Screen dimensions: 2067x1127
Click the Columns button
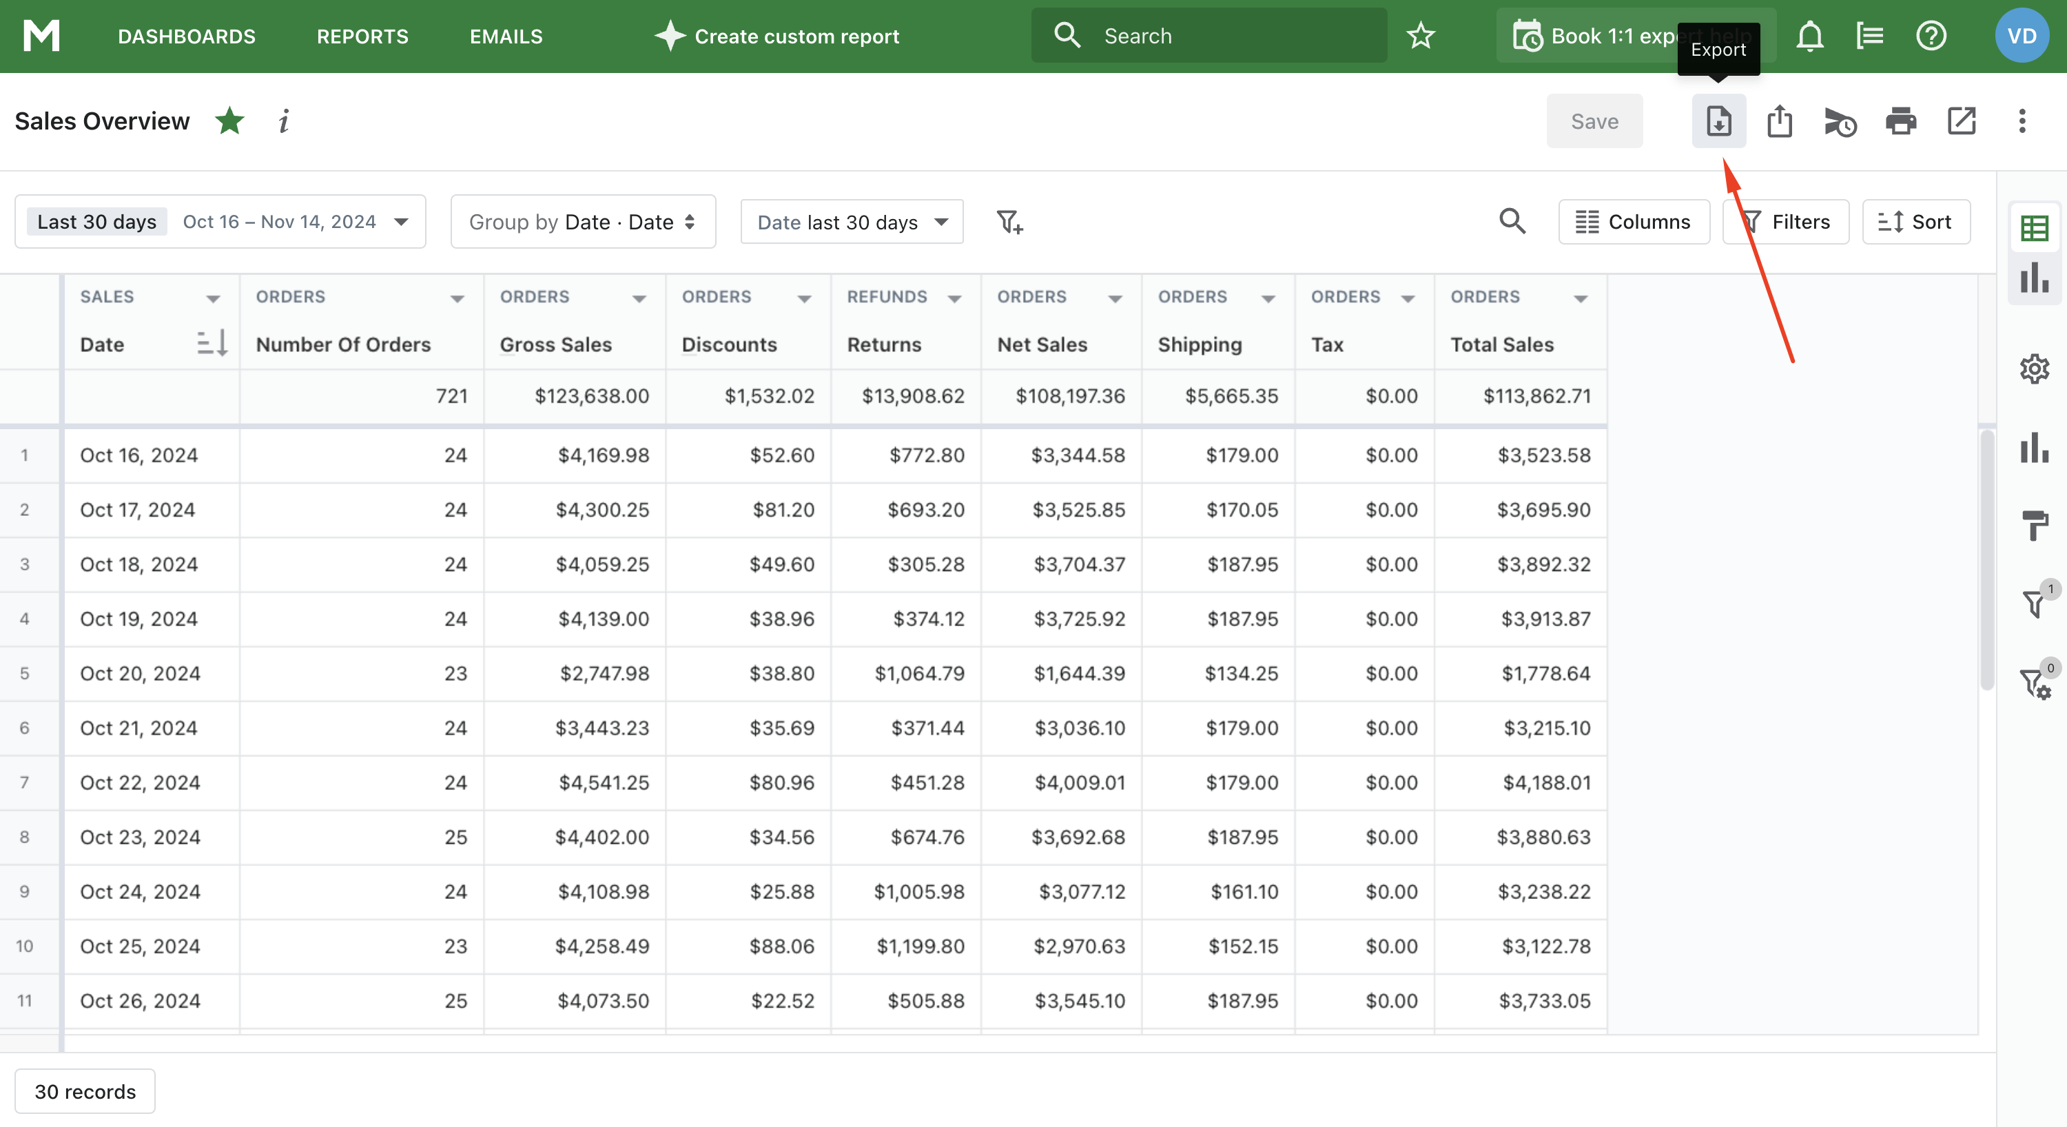coord(1633,221)
